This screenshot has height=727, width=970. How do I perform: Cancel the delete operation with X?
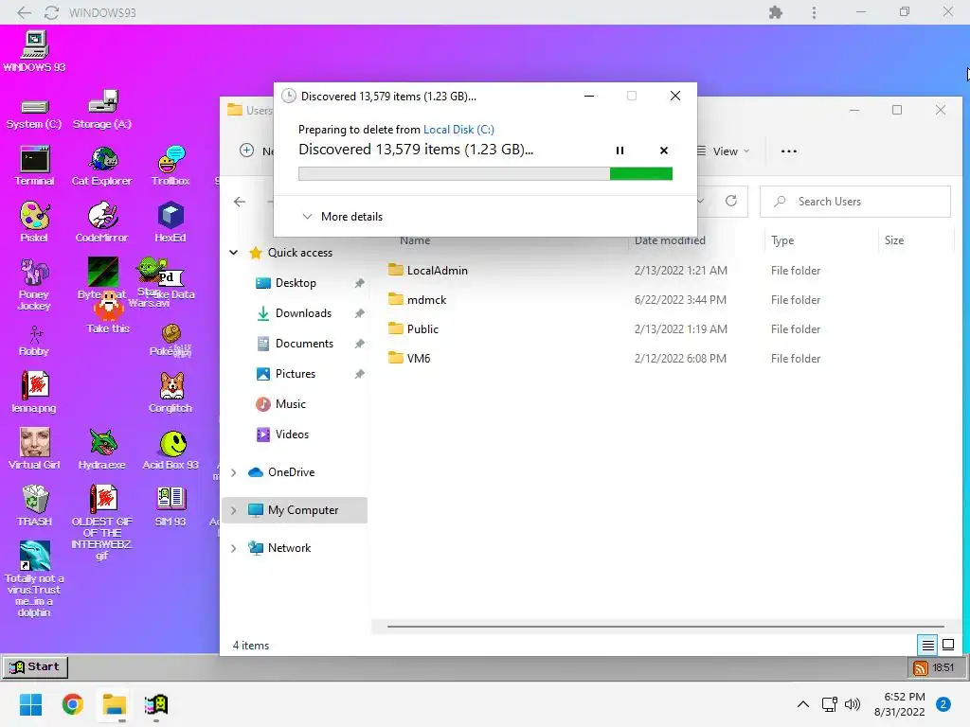(x=664, y=151)
